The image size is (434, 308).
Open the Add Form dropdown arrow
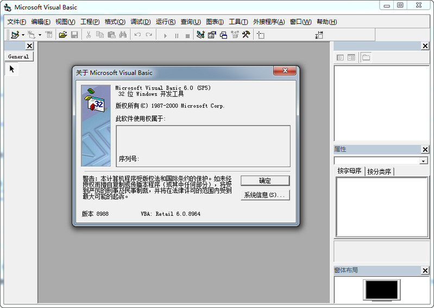coord(40,35)
